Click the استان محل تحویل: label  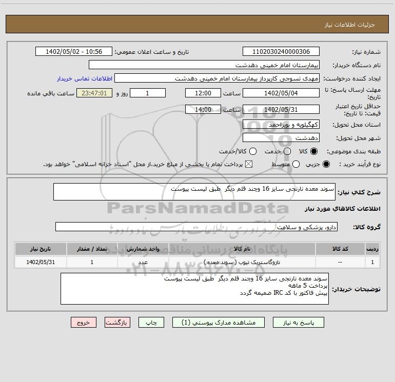[x=357, y=125]
